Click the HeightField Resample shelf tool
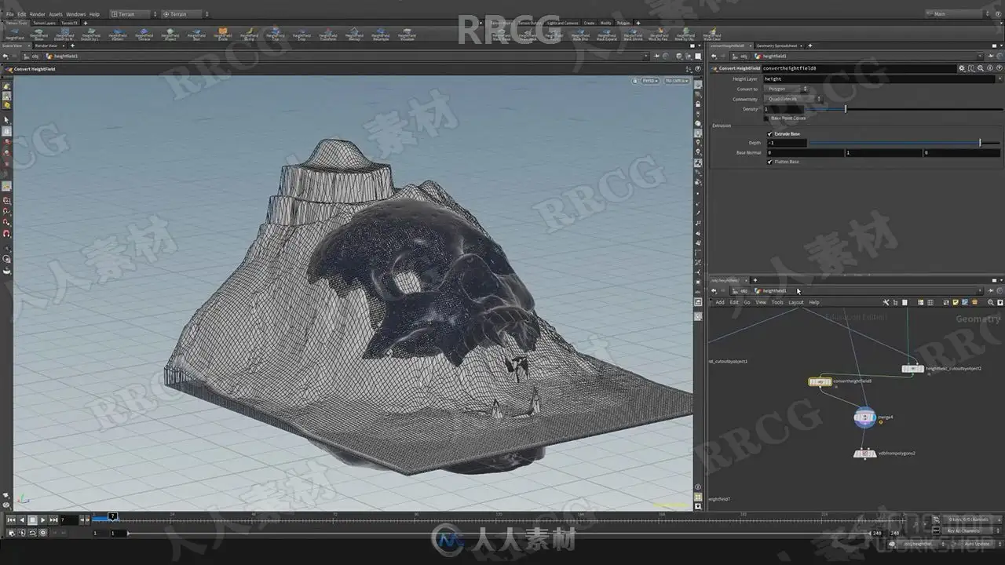Image resolution: width=1005 pixels, height=565 pixels. coord(380,35)
